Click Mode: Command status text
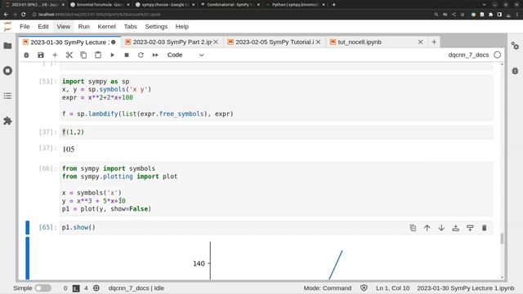523x294 pixels. 327,288
